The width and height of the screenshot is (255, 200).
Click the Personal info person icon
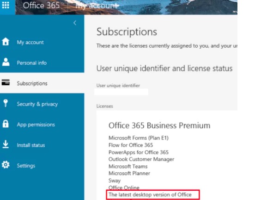[6, 62]
